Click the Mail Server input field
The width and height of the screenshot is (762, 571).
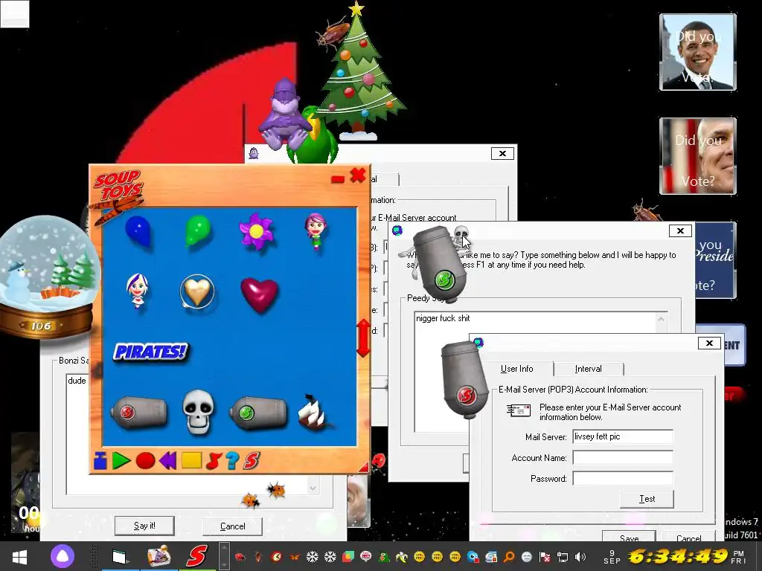pos(623,436)
